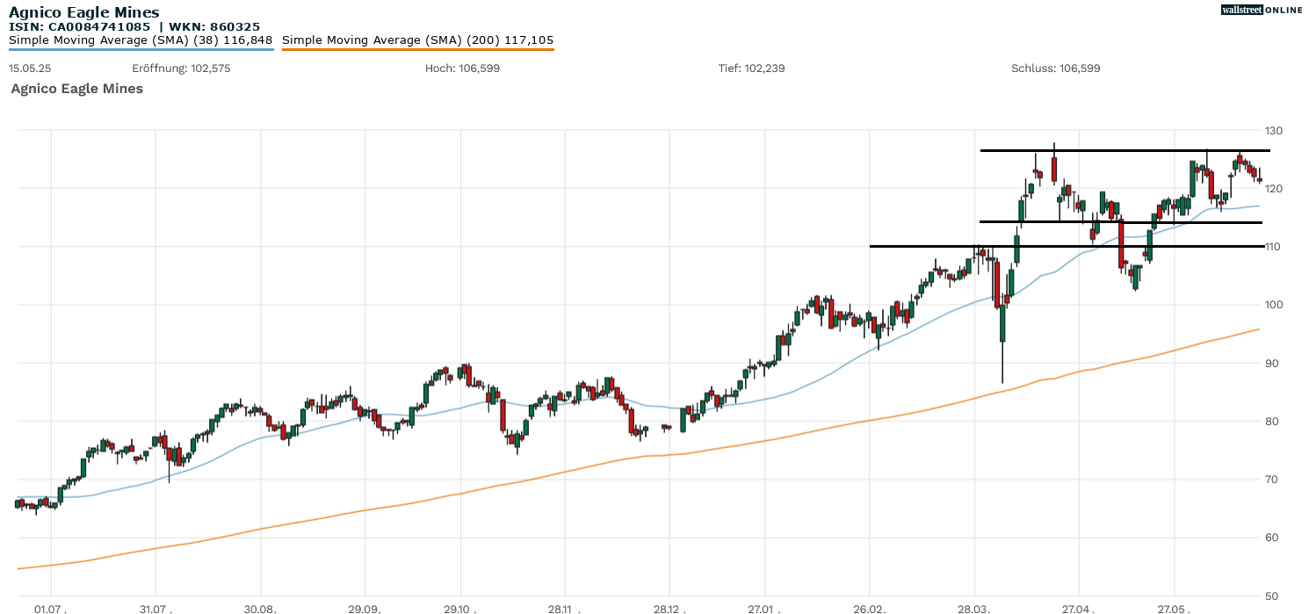The height and width of the screenshot is (614, 1309).
Task: Click the 27.04. date axis label
Action: [1079, 608]
